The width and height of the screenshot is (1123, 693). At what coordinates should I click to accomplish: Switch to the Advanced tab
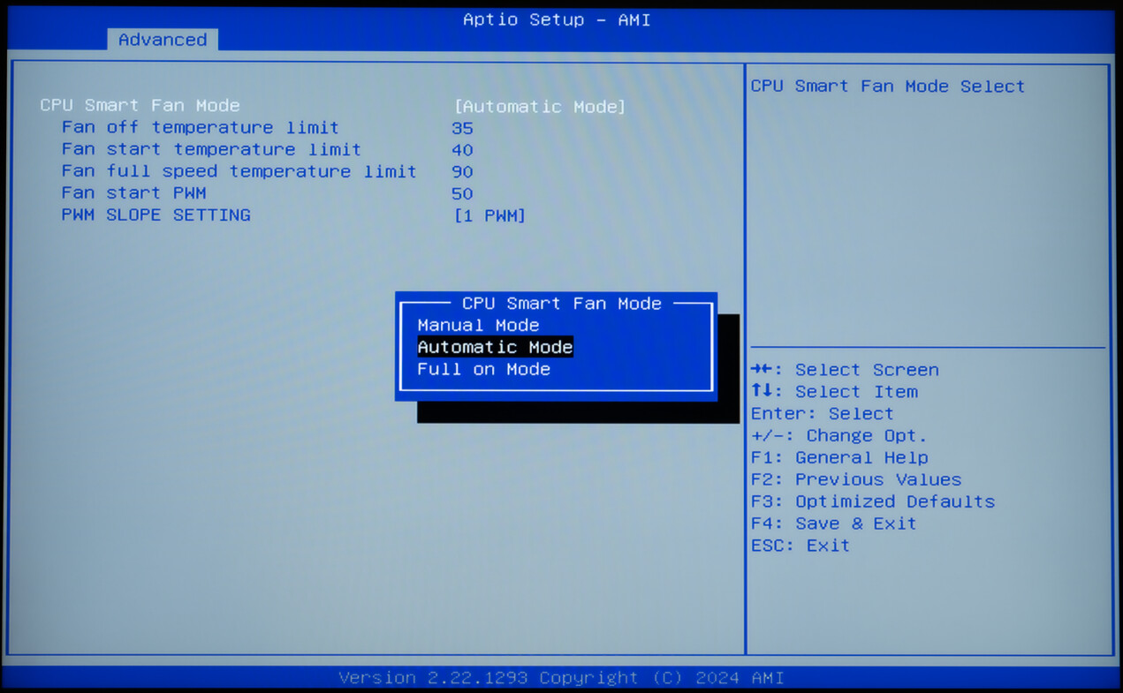click(x=163, y=40)
